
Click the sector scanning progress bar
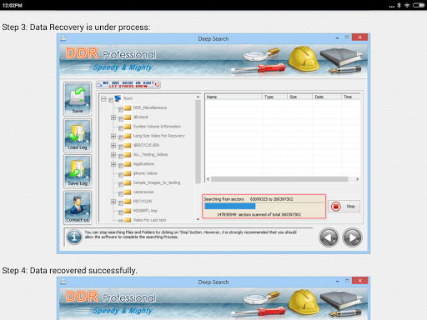264,206
